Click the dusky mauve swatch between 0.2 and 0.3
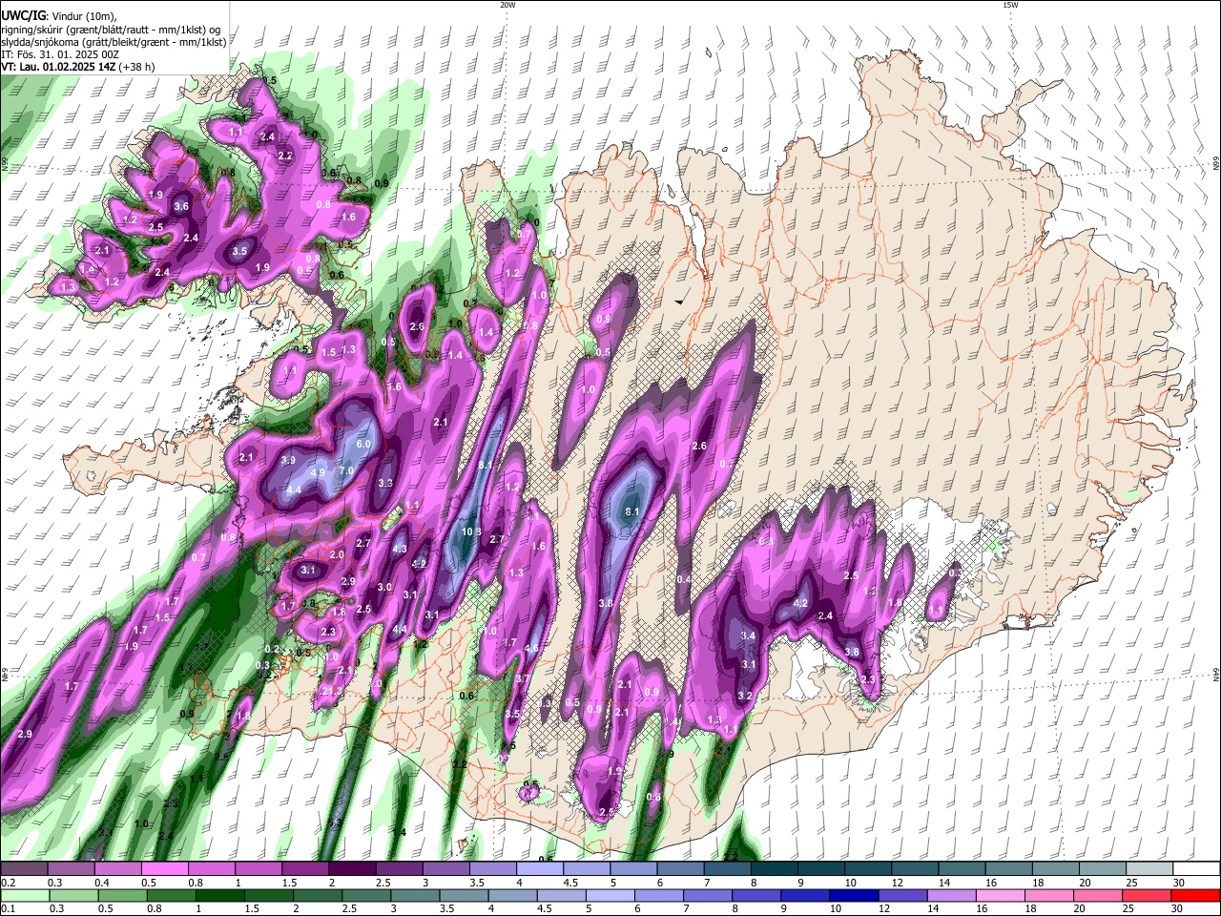Viewport: 1221px width, 916px height. coord(24,869)
